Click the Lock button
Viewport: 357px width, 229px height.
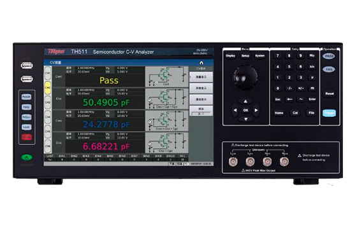pyautogui.click(x=26, y=127)
